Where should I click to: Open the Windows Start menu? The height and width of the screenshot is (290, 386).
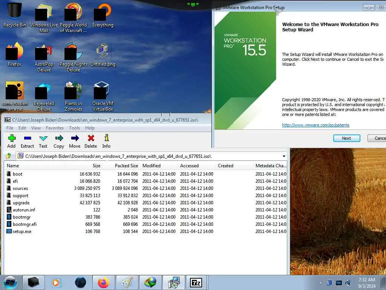10,282
